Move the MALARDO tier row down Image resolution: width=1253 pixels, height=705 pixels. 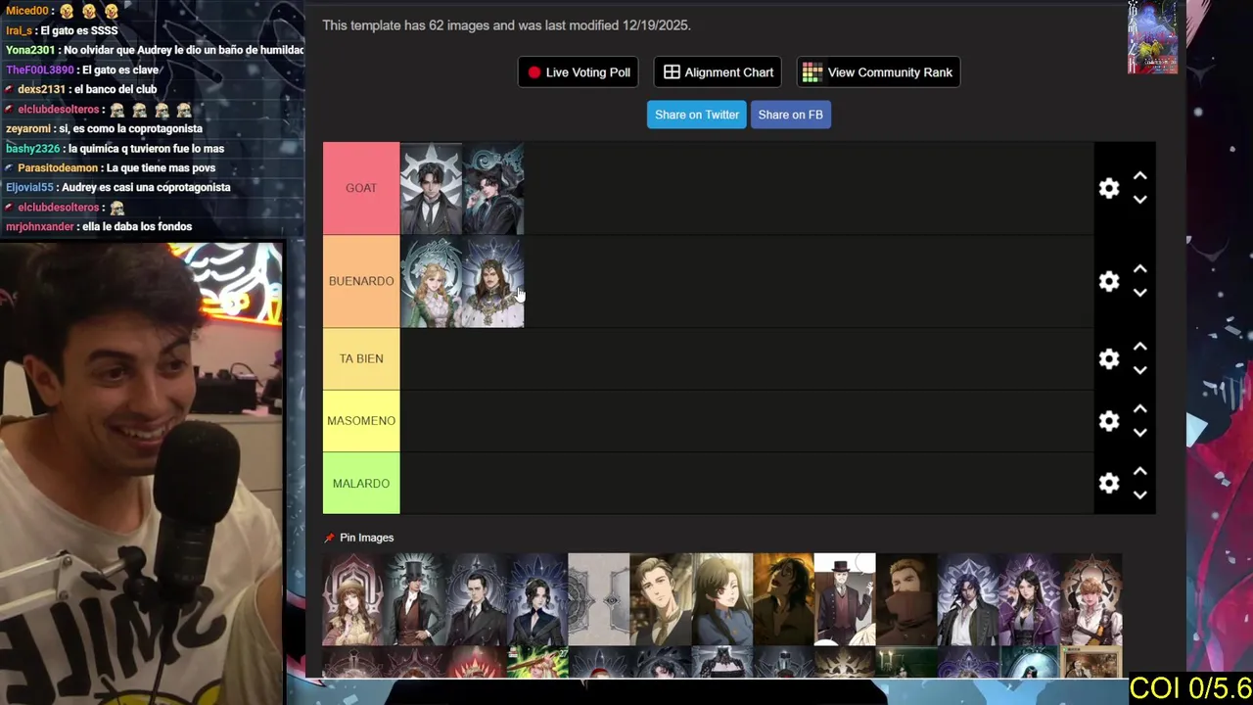point(1139,494)
